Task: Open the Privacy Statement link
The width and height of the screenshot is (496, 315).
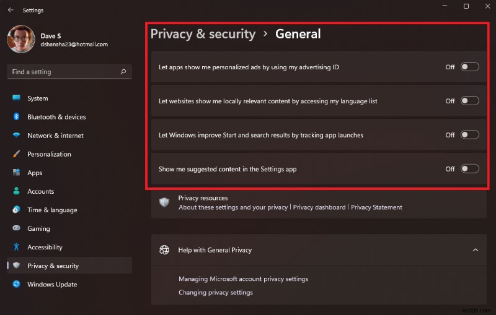Action: click(376, 207)
